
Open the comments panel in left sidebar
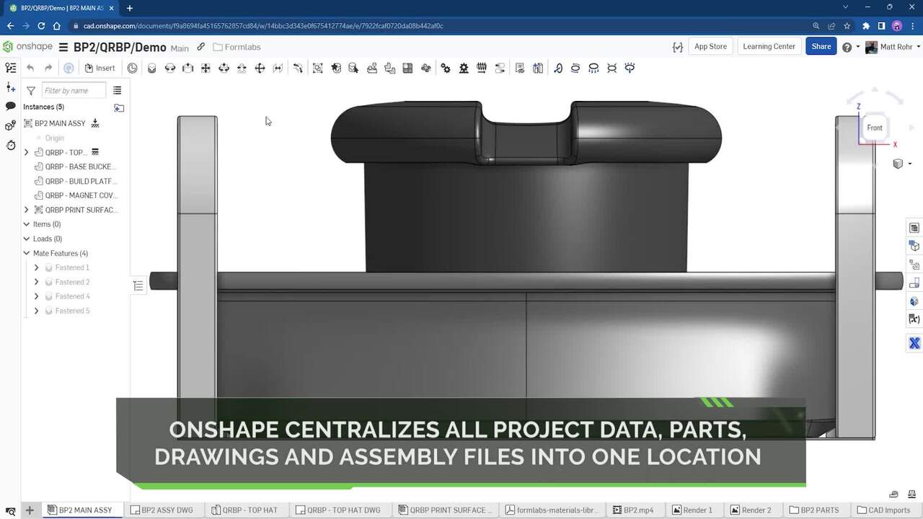click(x=10, y=106)
